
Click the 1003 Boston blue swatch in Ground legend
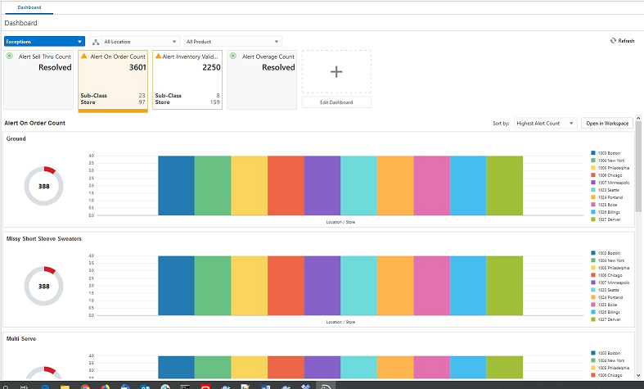coord(593,153)
